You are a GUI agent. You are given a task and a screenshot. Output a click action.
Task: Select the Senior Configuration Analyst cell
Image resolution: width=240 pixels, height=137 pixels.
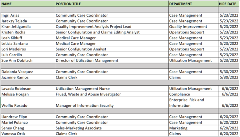pos(112,49)
